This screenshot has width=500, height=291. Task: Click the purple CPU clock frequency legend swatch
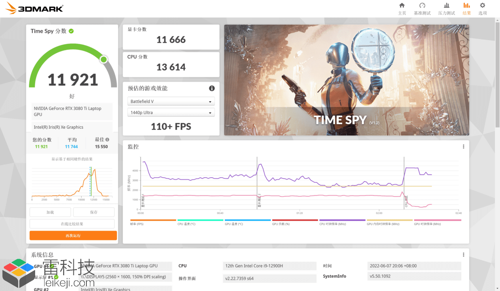(342, 220)
